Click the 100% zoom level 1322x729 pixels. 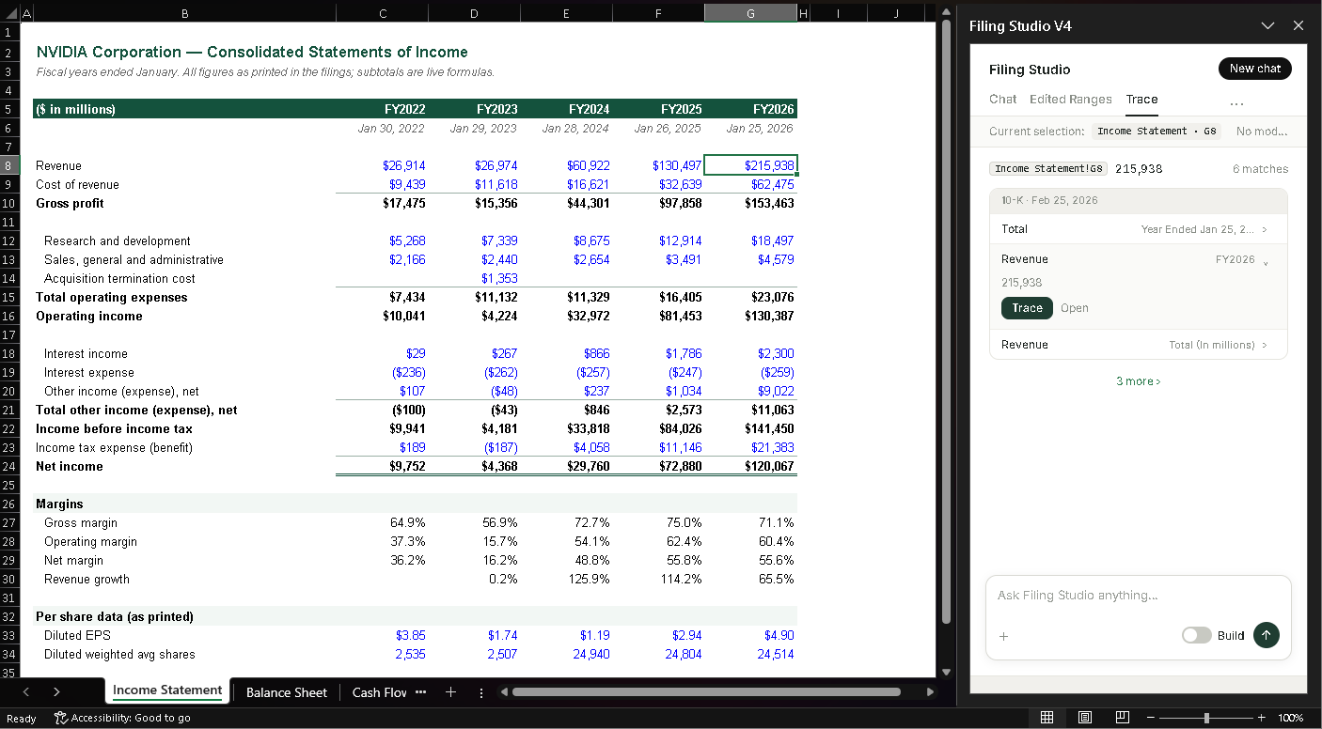tap(1291, 718)
